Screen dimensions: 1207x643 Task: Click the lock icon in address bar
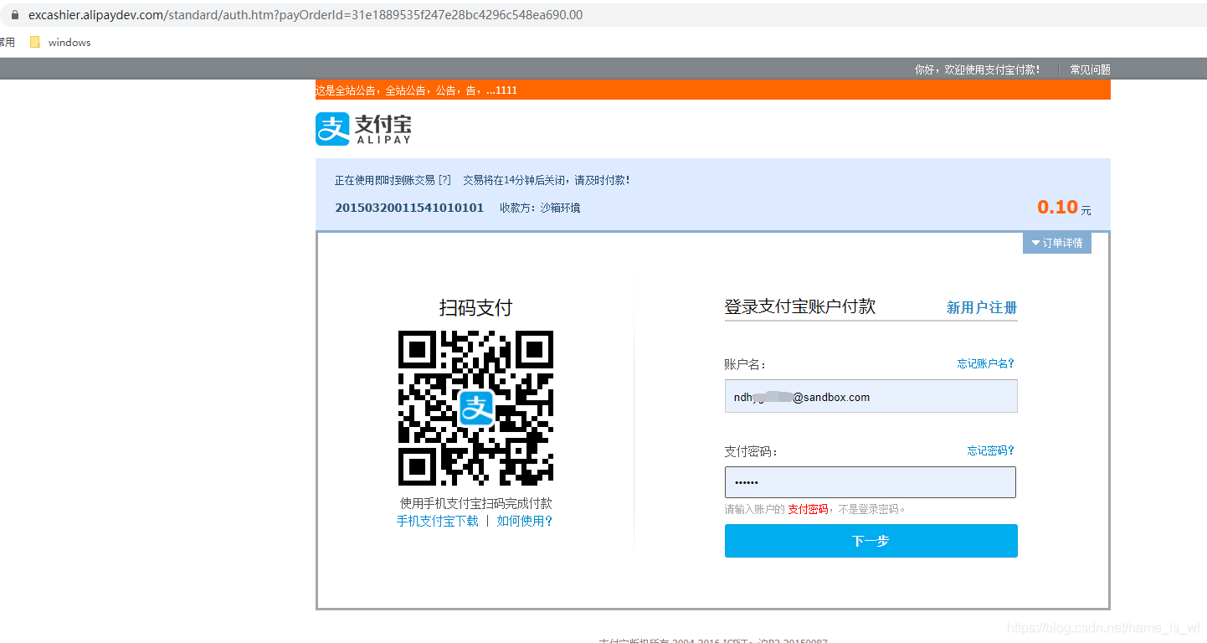14,15
